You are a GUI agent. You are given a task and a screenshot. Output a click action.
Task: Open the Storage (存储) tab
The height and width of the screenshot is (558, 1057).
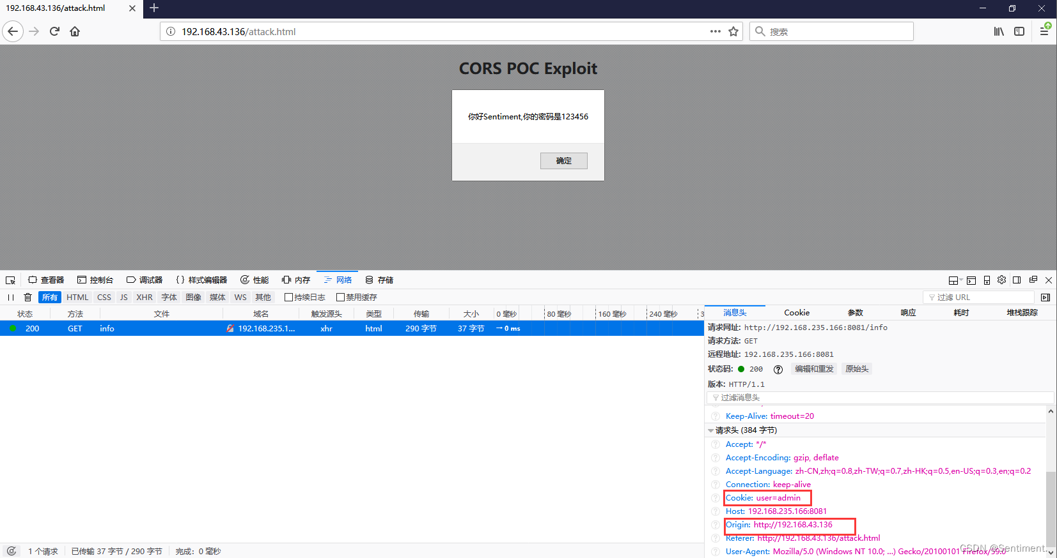click(379, 280)
